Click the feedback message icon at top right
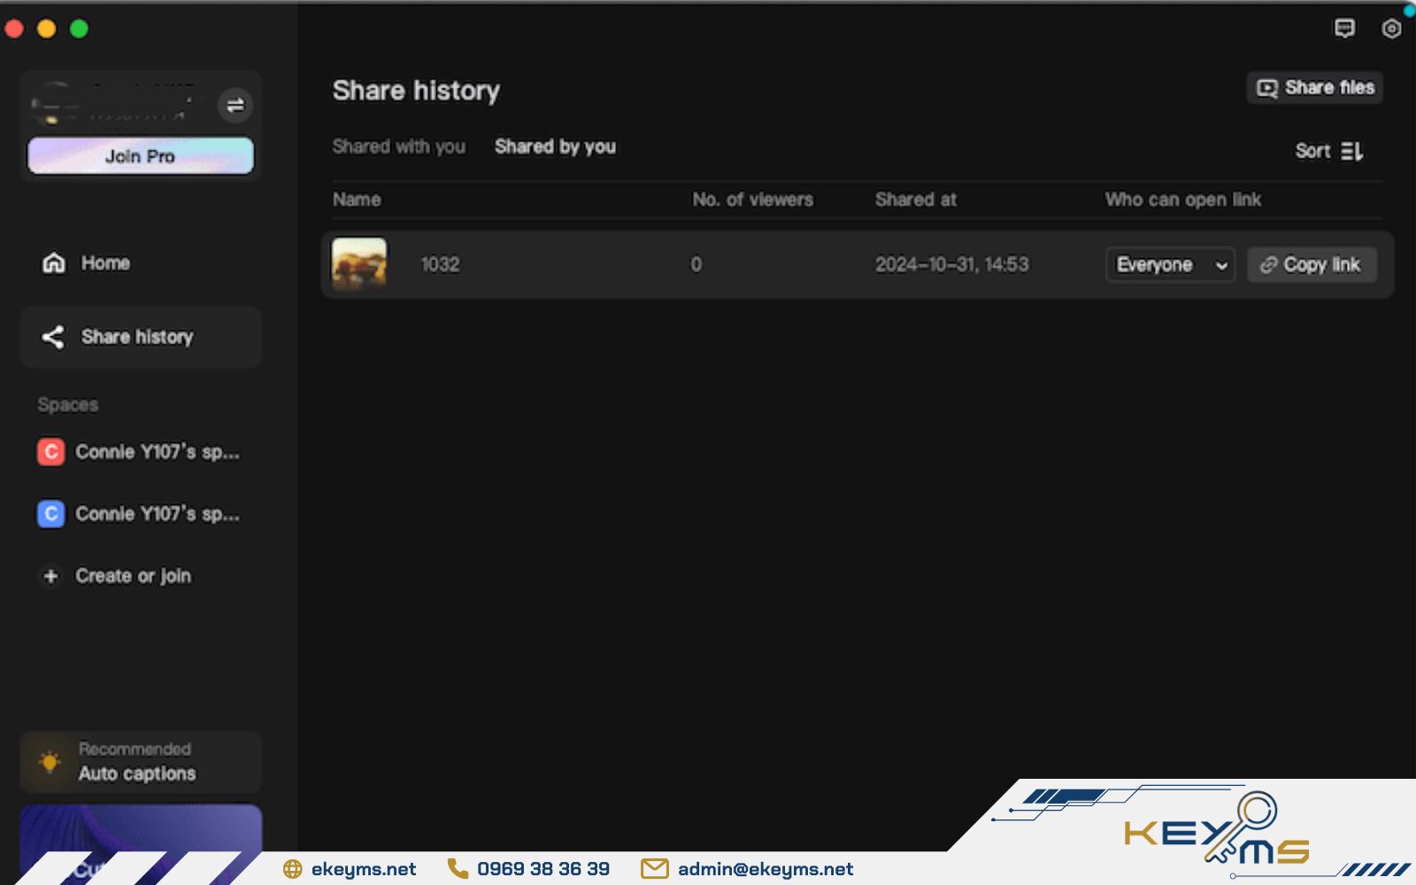This screenshot has height=885, width=1416. click(1343, 29)
